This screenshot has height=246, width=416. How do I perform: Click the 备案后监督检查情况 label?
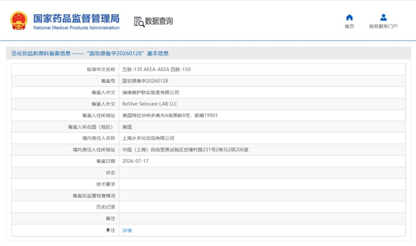coord(94,195)
